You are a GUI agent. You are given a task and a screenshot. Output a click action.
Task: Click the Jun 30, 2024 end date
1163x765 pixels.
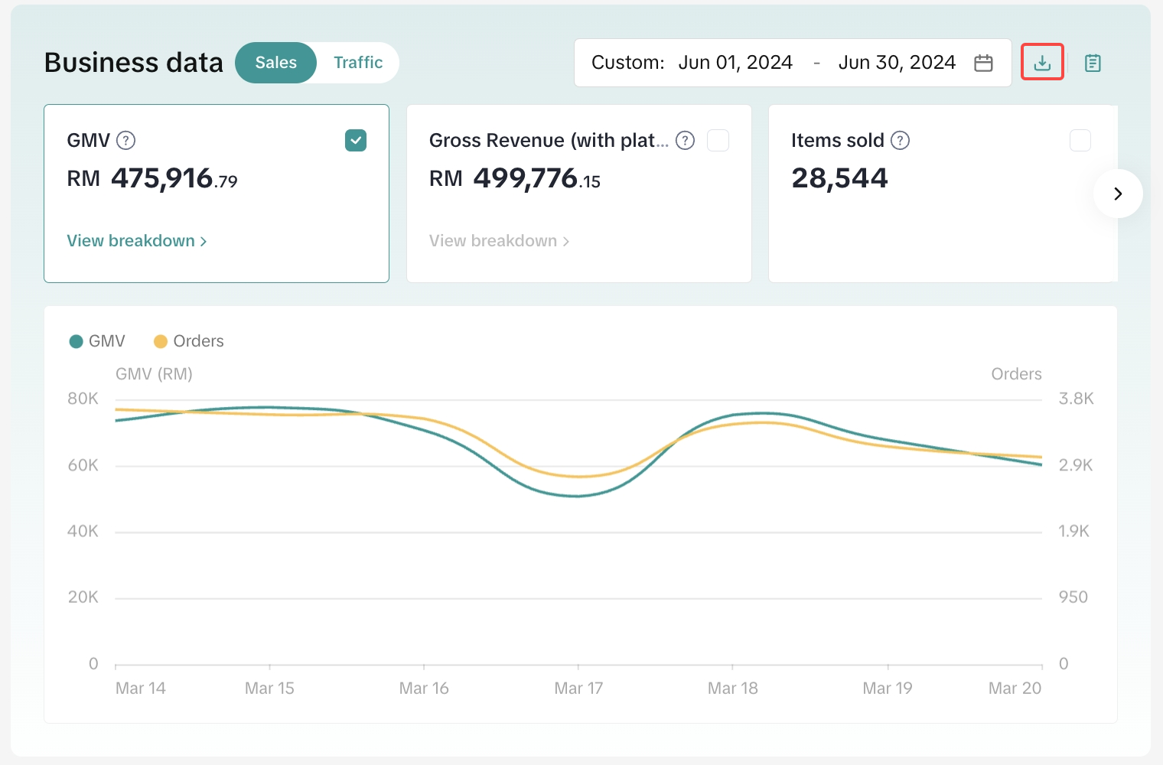pyautogui.click(x=897, y=63)
